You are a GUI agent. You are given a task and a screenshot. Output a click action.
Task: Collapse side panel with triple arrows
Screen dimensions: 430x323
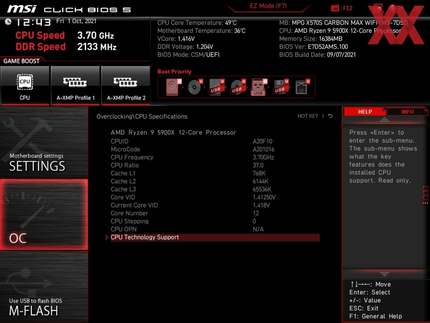point(425,203)
